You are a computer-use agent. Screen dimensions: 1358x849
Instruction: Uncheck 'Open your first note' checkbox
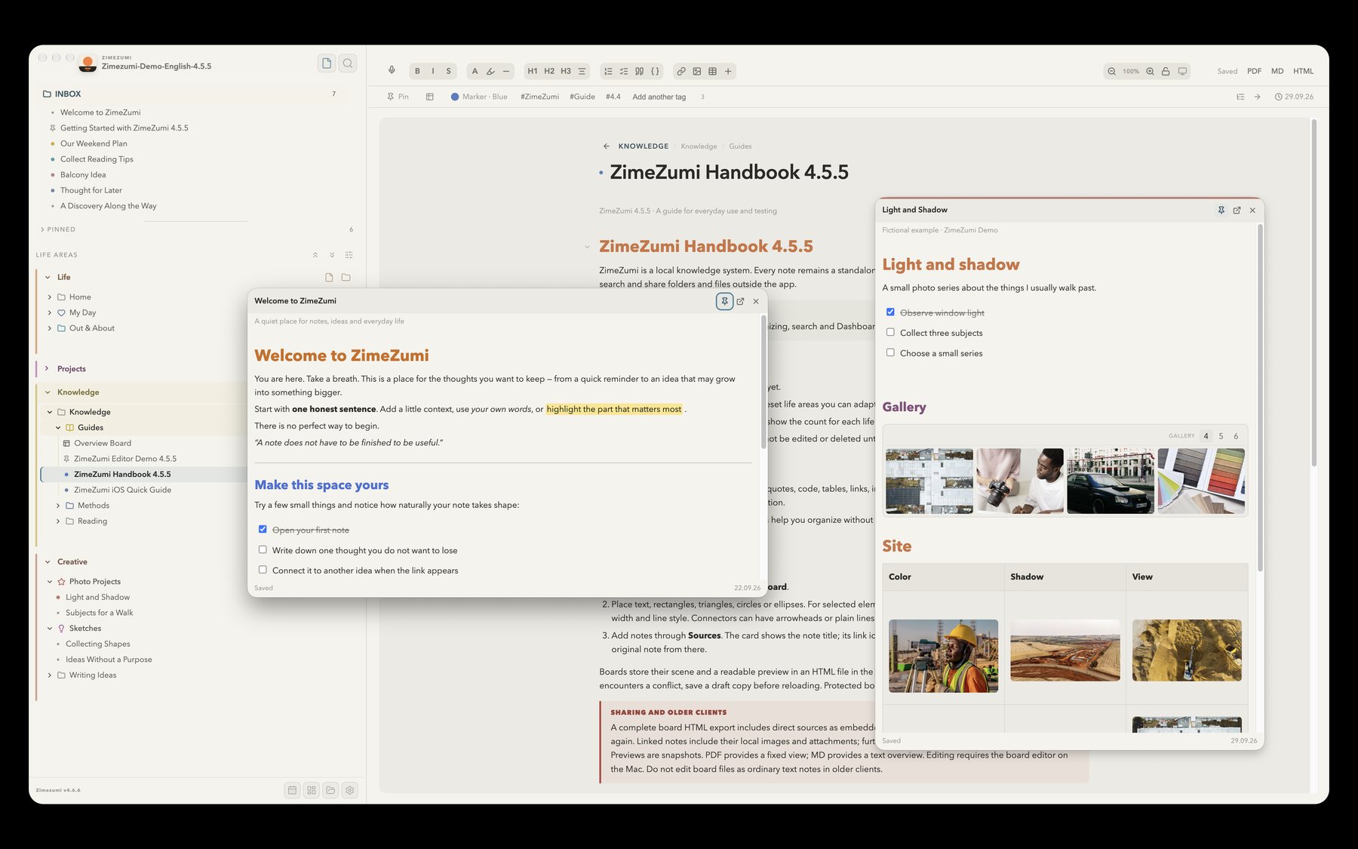(263, 529)
